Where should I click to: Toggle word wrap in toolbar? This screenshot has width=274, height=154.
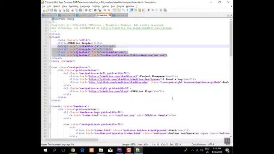click(x=123, y=10)
